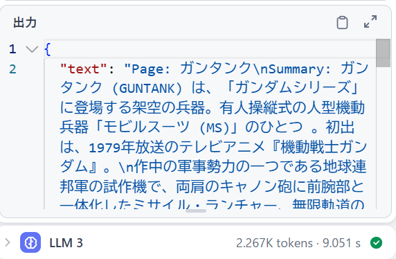Click the scrollbar track below the thumb
The image size is (396, 259).
pos(383,138)
